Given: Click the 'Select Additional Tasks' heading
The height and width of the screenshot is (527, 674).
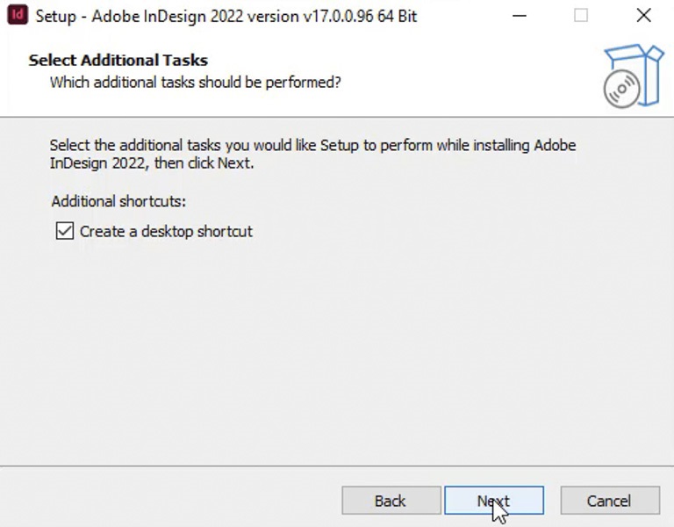Looking at the screenshot, I should click(x=118, y=60).
